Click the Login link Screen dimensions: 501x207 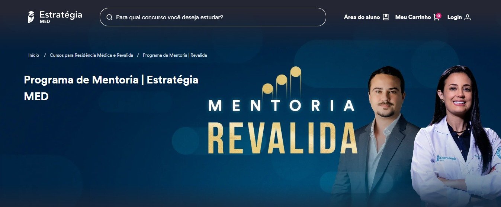pos(455,17)
